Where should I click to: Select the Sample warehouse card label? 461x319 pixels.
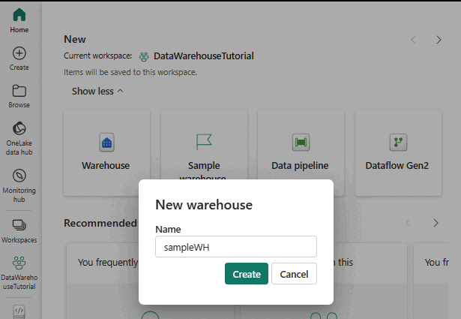click(204, 170)
